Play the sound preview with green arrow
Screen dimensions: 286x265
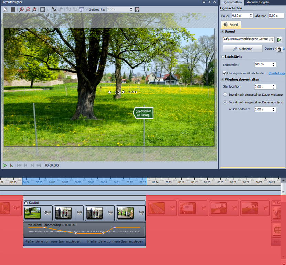279,40
